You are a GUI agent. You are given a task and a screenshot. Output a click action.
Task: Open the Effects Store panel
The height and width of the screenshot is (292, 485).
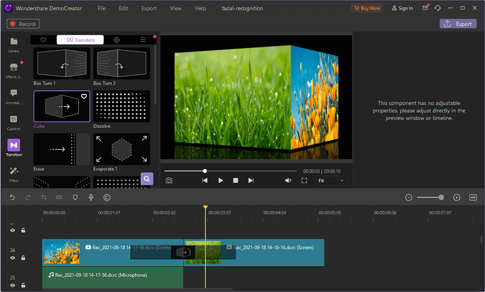click(13, 71)
